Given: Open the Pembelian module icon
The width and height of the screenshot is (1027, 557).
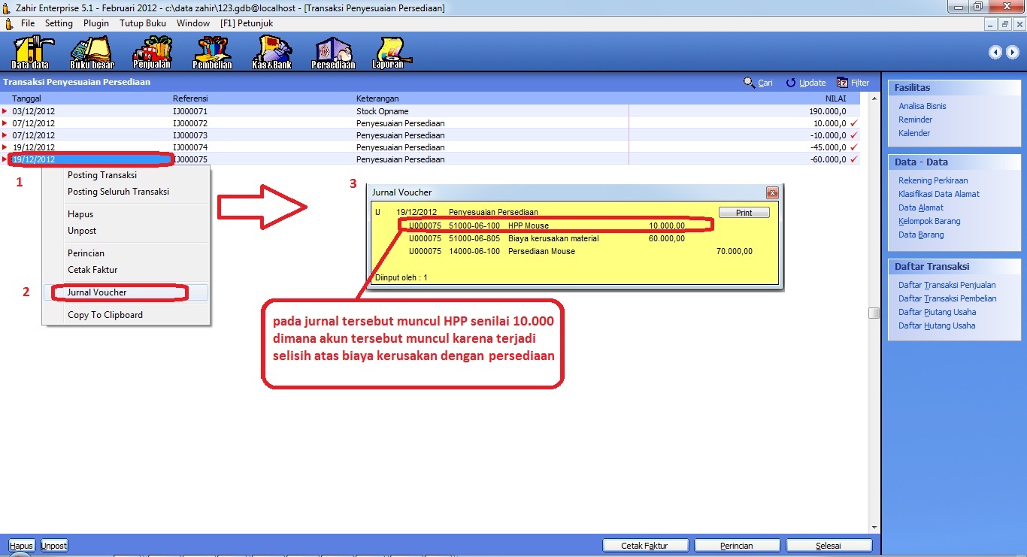Looking at the screenshot, I should click(x=212, y=52).
